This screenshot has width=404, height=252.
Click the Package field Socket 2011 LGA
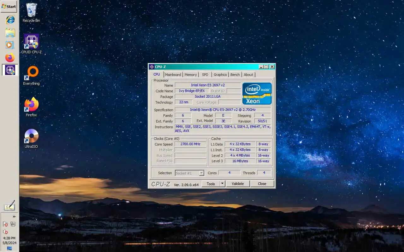point(208,96)
